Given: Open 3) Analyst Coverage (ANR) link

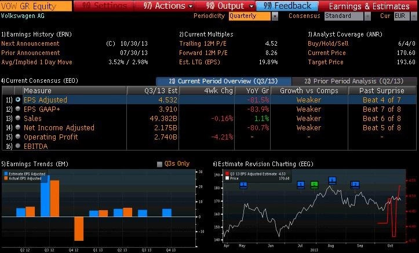Looking at the screenshot, I should pyautogui.click(x=345, y=34).
